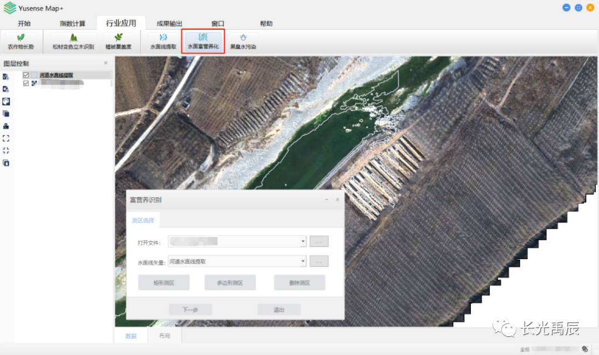Browse for file beside 打开文件 field
This screenshot has width=599, height=355.
pyautogui.click(x=319, y=241)
